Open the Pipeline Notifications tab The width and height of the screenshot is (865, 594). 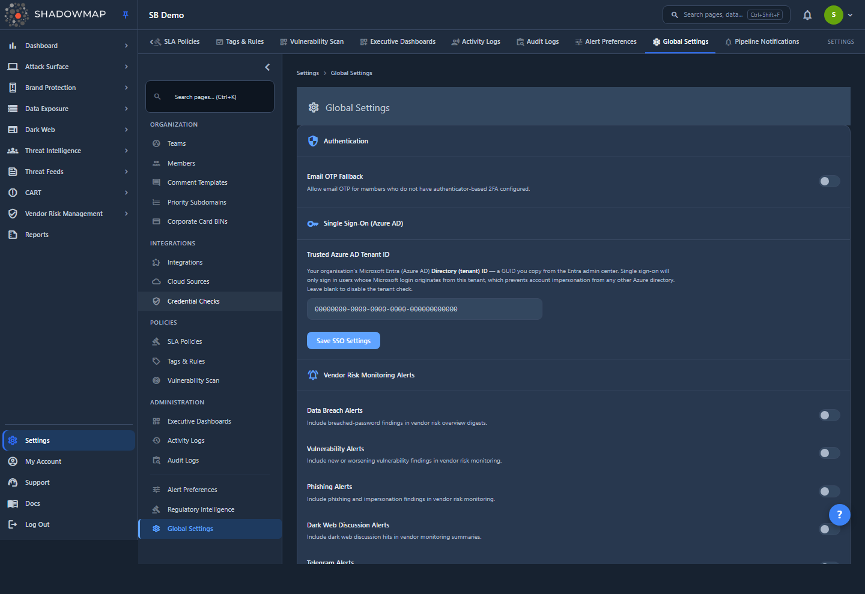pyautogui.click(x=762, y=41)
